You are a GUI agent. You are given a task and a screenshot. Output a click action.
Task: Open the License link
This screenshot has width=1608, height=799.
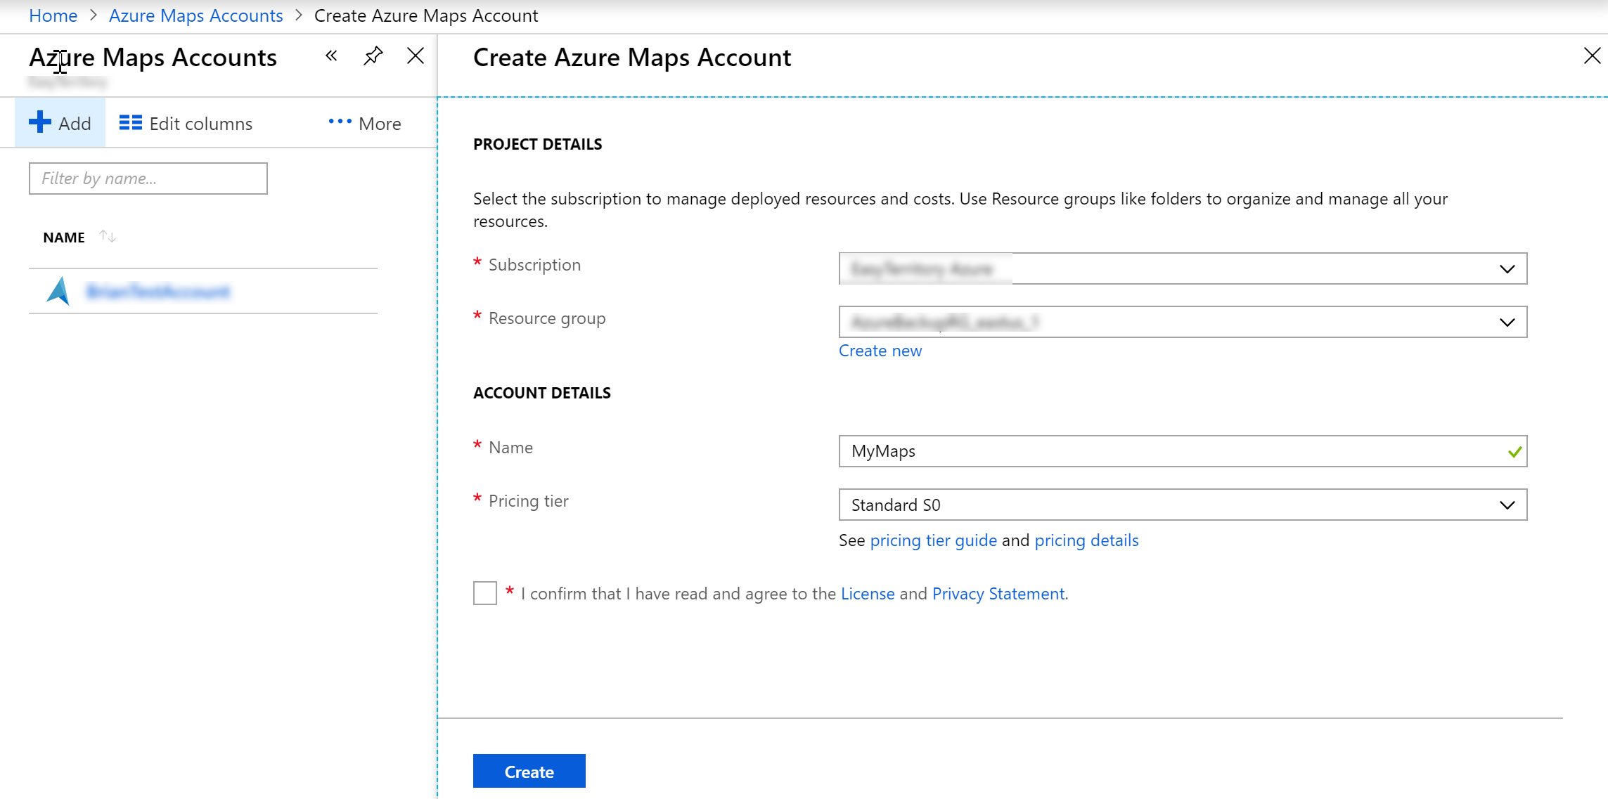(868, 594)
